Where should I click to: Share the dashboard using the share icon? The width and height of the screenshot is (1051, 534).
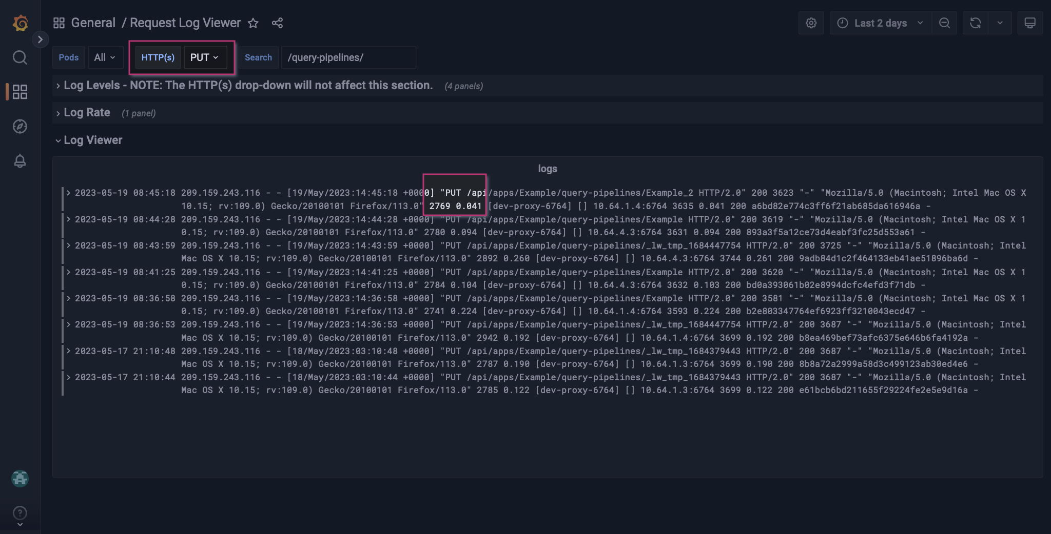tap(277, 23)
